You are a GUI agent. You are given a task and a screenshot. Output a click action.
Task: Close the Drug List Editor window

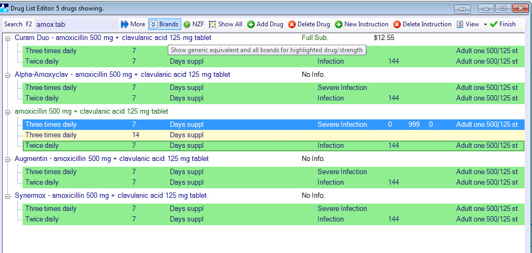(520, 8)
